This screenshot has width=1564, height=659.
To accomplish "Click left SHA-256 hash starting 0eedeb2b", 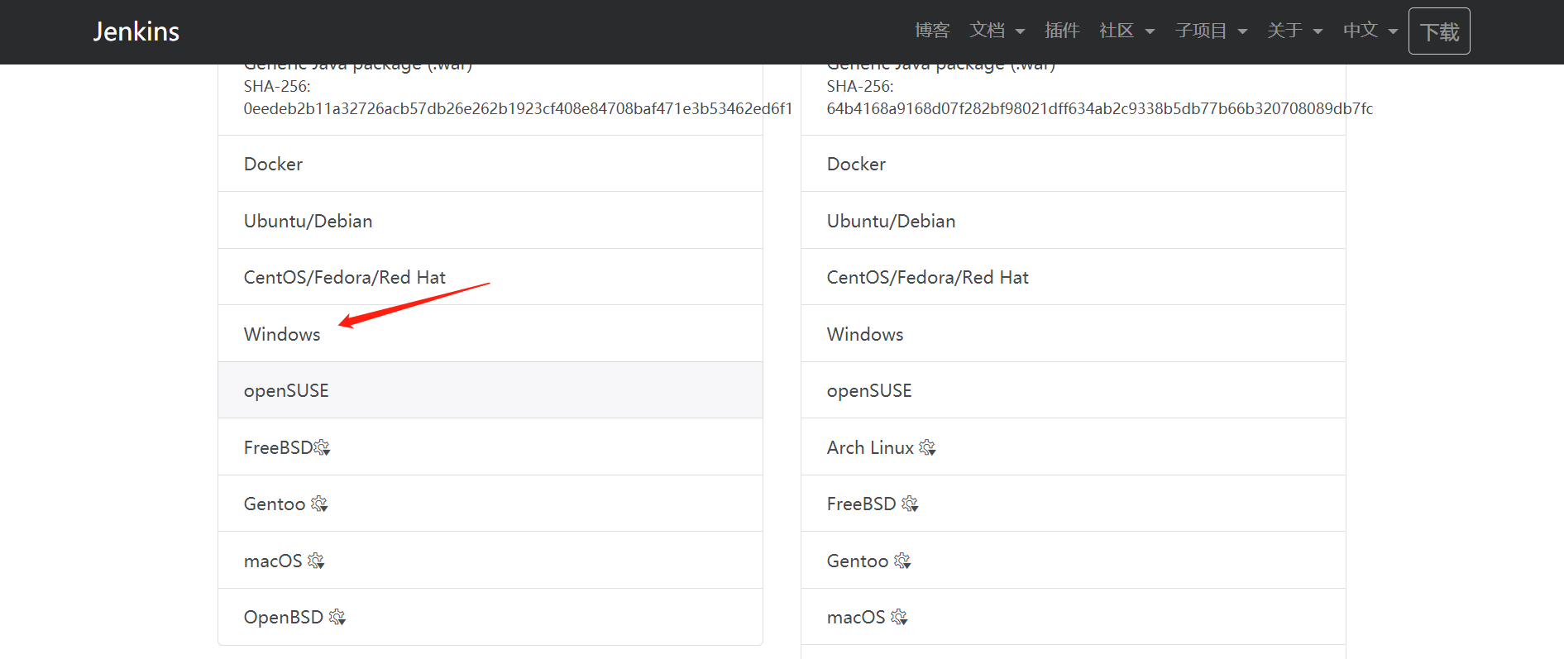I will pyautogui.click(x=518, y=108).
